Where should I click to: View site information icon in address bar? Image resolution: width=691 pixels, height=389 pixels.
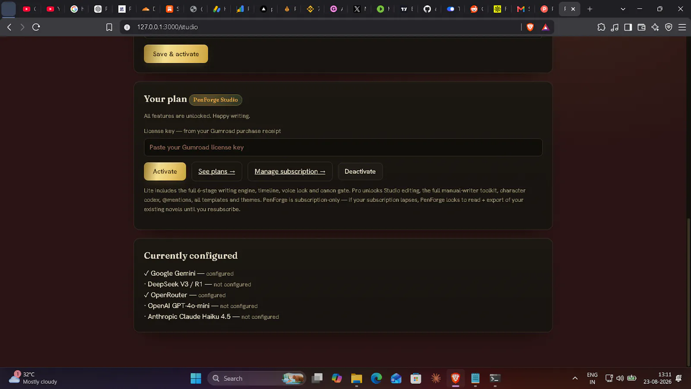pyautogui.click(x=127, y=27)
